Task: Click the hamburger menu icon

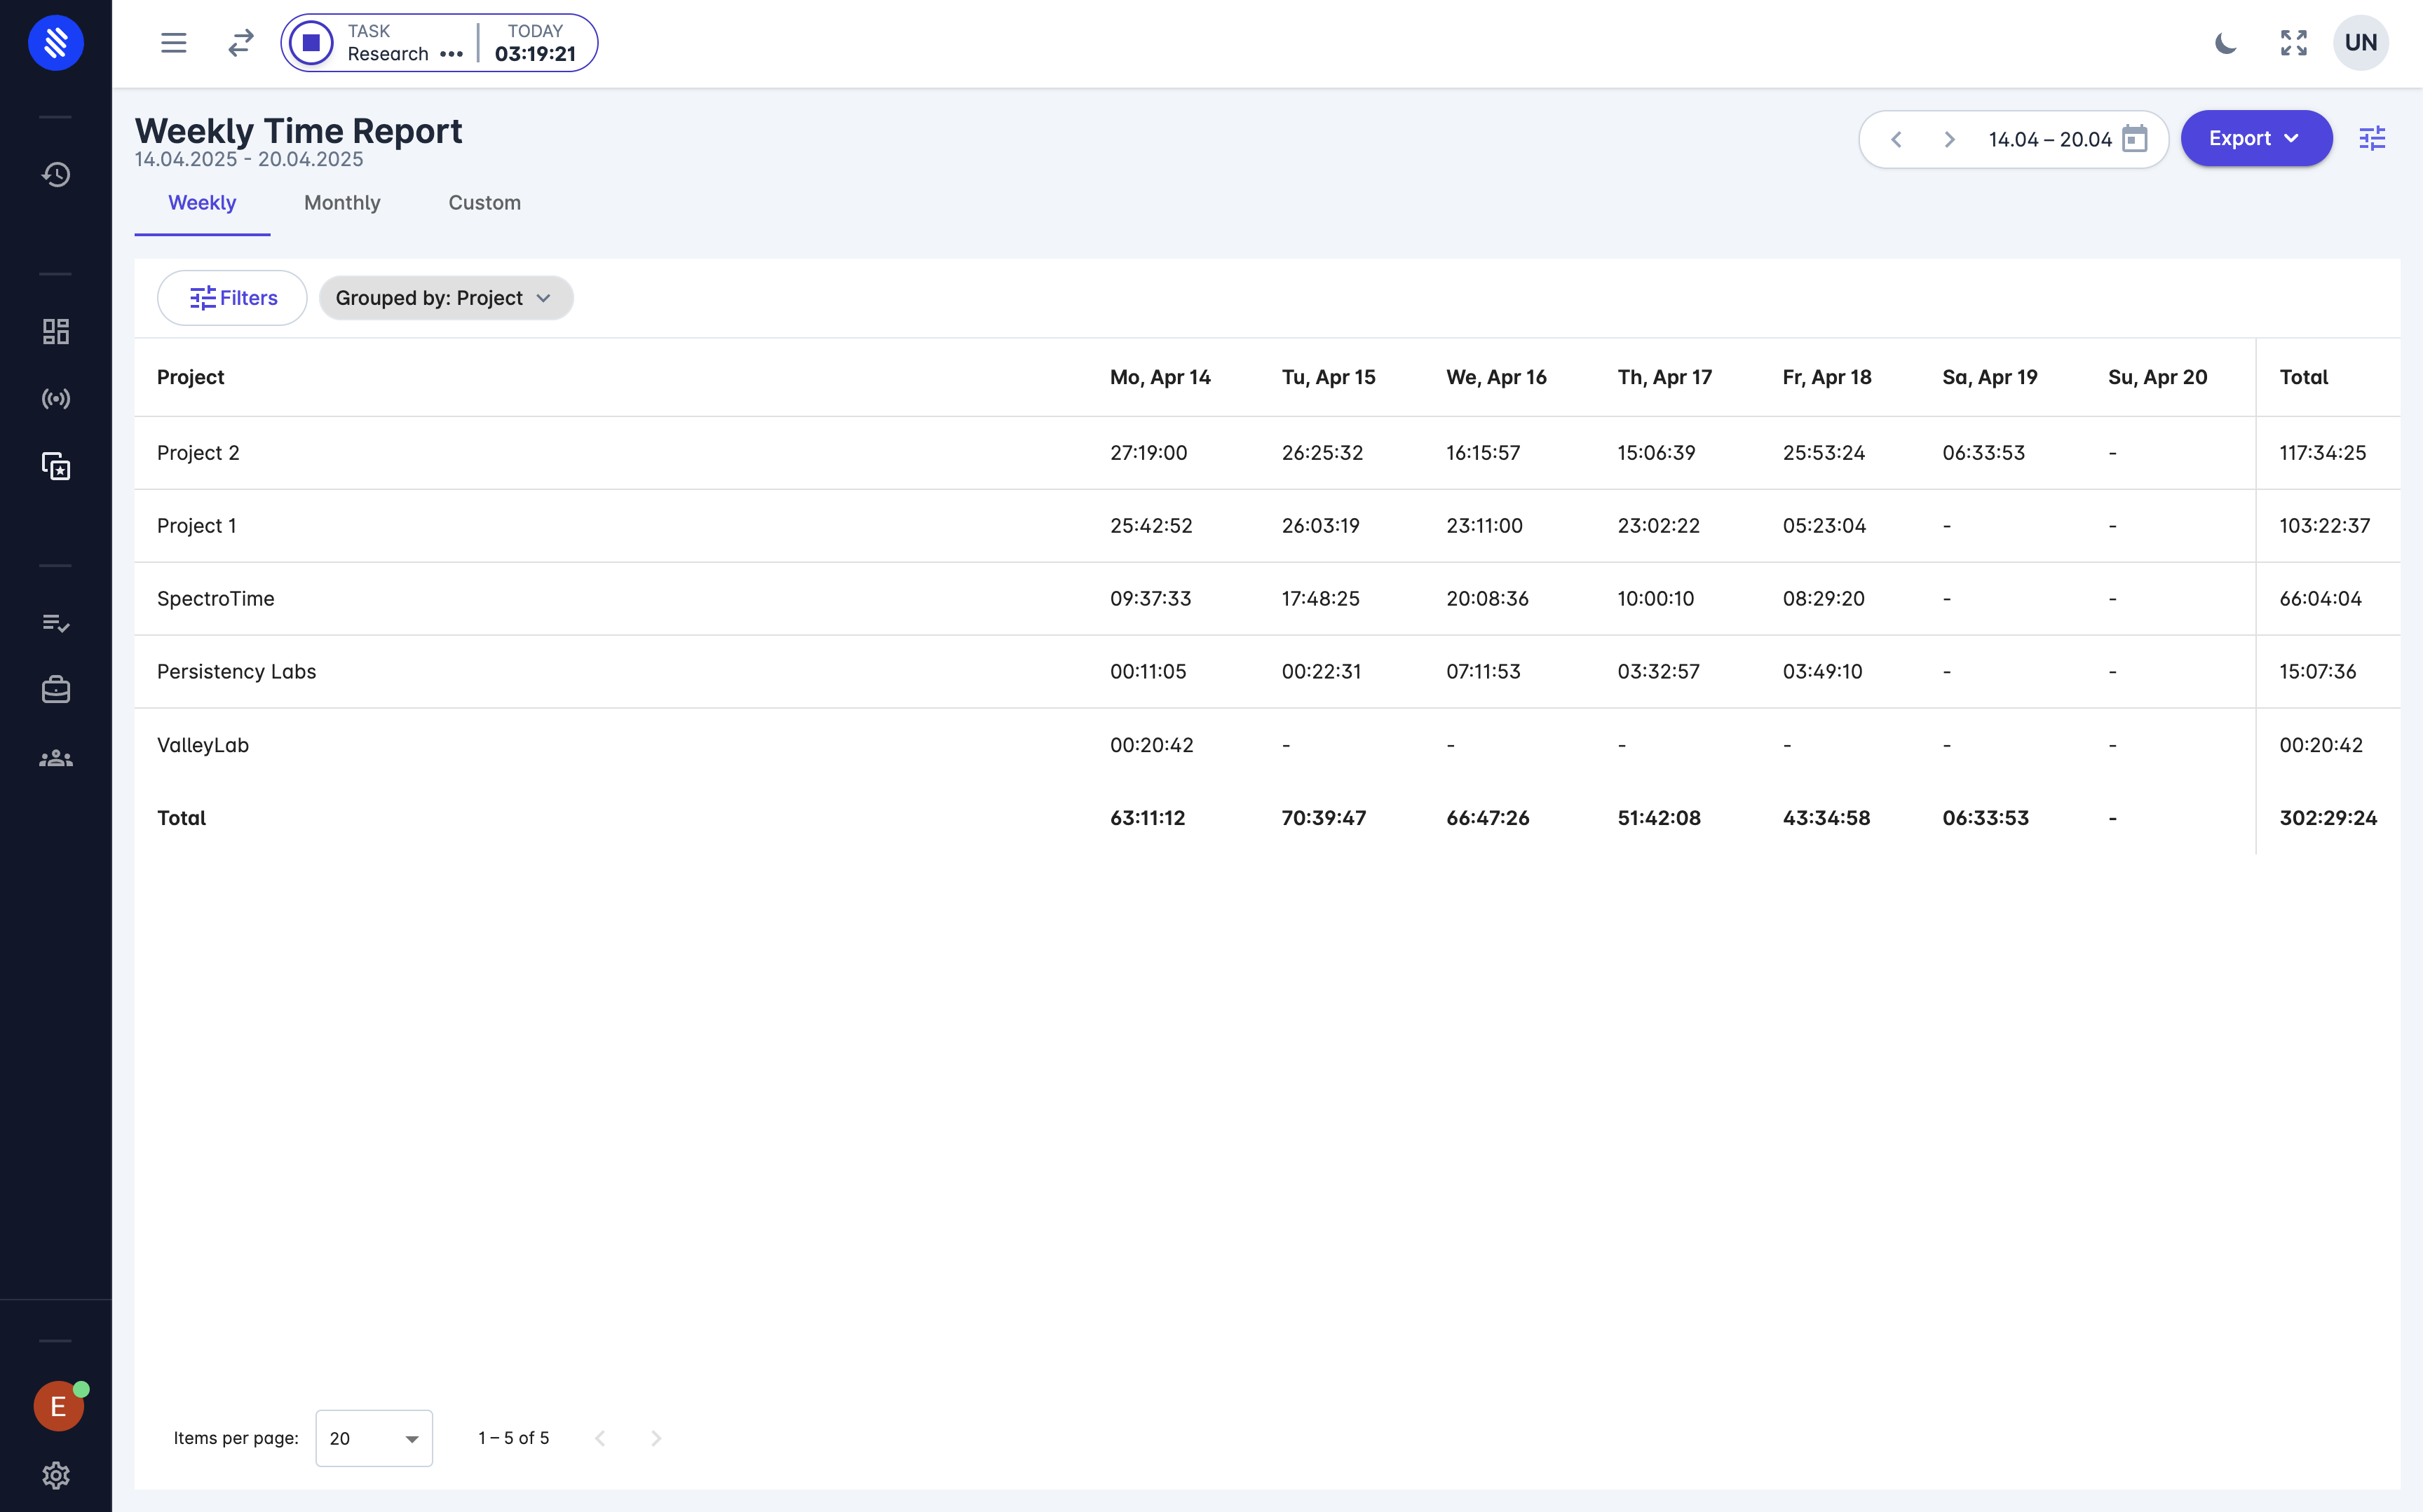Action: click(174, 43)
